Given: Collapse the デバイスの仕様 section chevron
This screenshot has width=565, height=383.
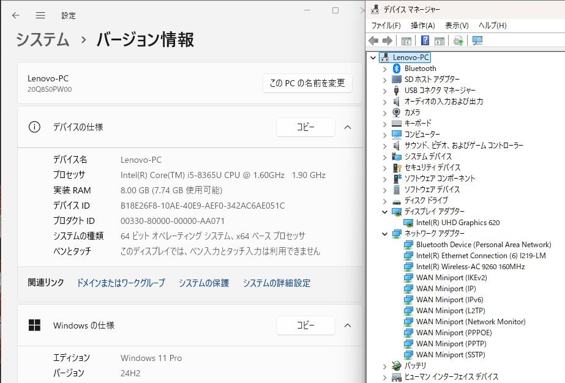Looking at the screenshot, I should pyautogui.click(x=348, y=127).
